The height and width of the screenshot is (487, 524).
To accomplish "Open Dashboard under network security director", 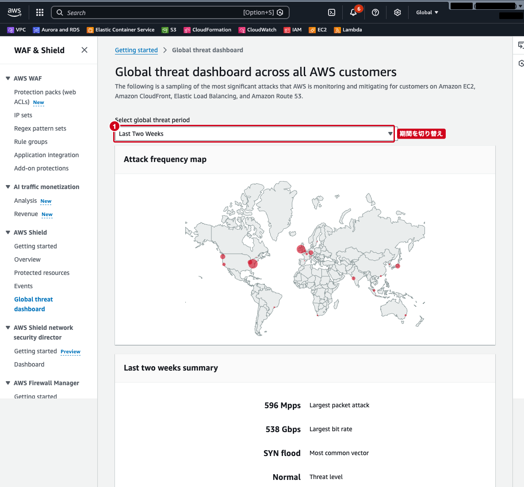I will pyautogui.click(x=29, y=364).
